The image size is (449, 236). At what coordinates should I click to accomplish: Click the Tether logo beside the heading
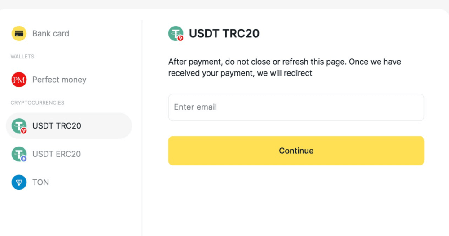175,33
